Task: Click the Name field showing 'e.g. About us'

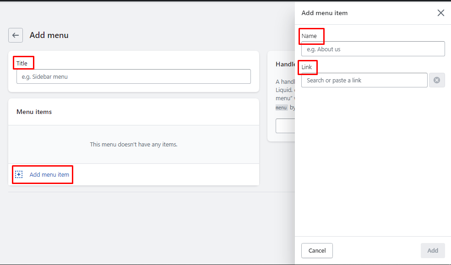Action: [x=373, y=49]
